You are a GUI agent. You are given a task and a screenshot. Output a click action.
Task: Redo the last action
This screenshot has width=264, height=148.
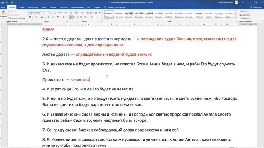point(12,2)
